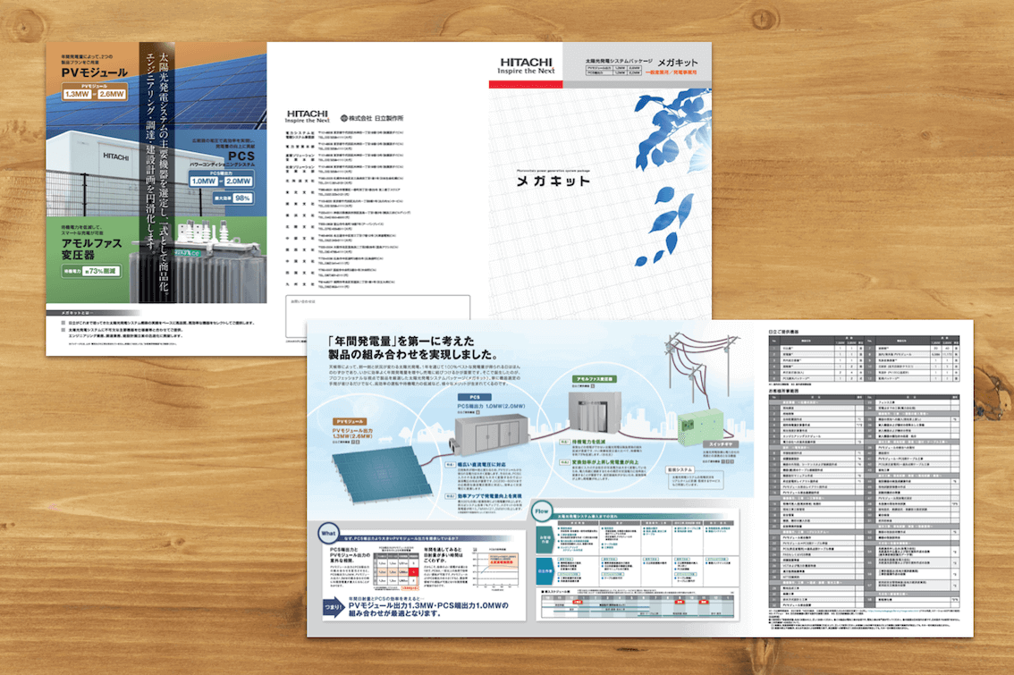Viewport: 1014px width, 675px height.
Task: Click the "2.6MW" badge on the orange cover panel
Action: click(111, 95)
